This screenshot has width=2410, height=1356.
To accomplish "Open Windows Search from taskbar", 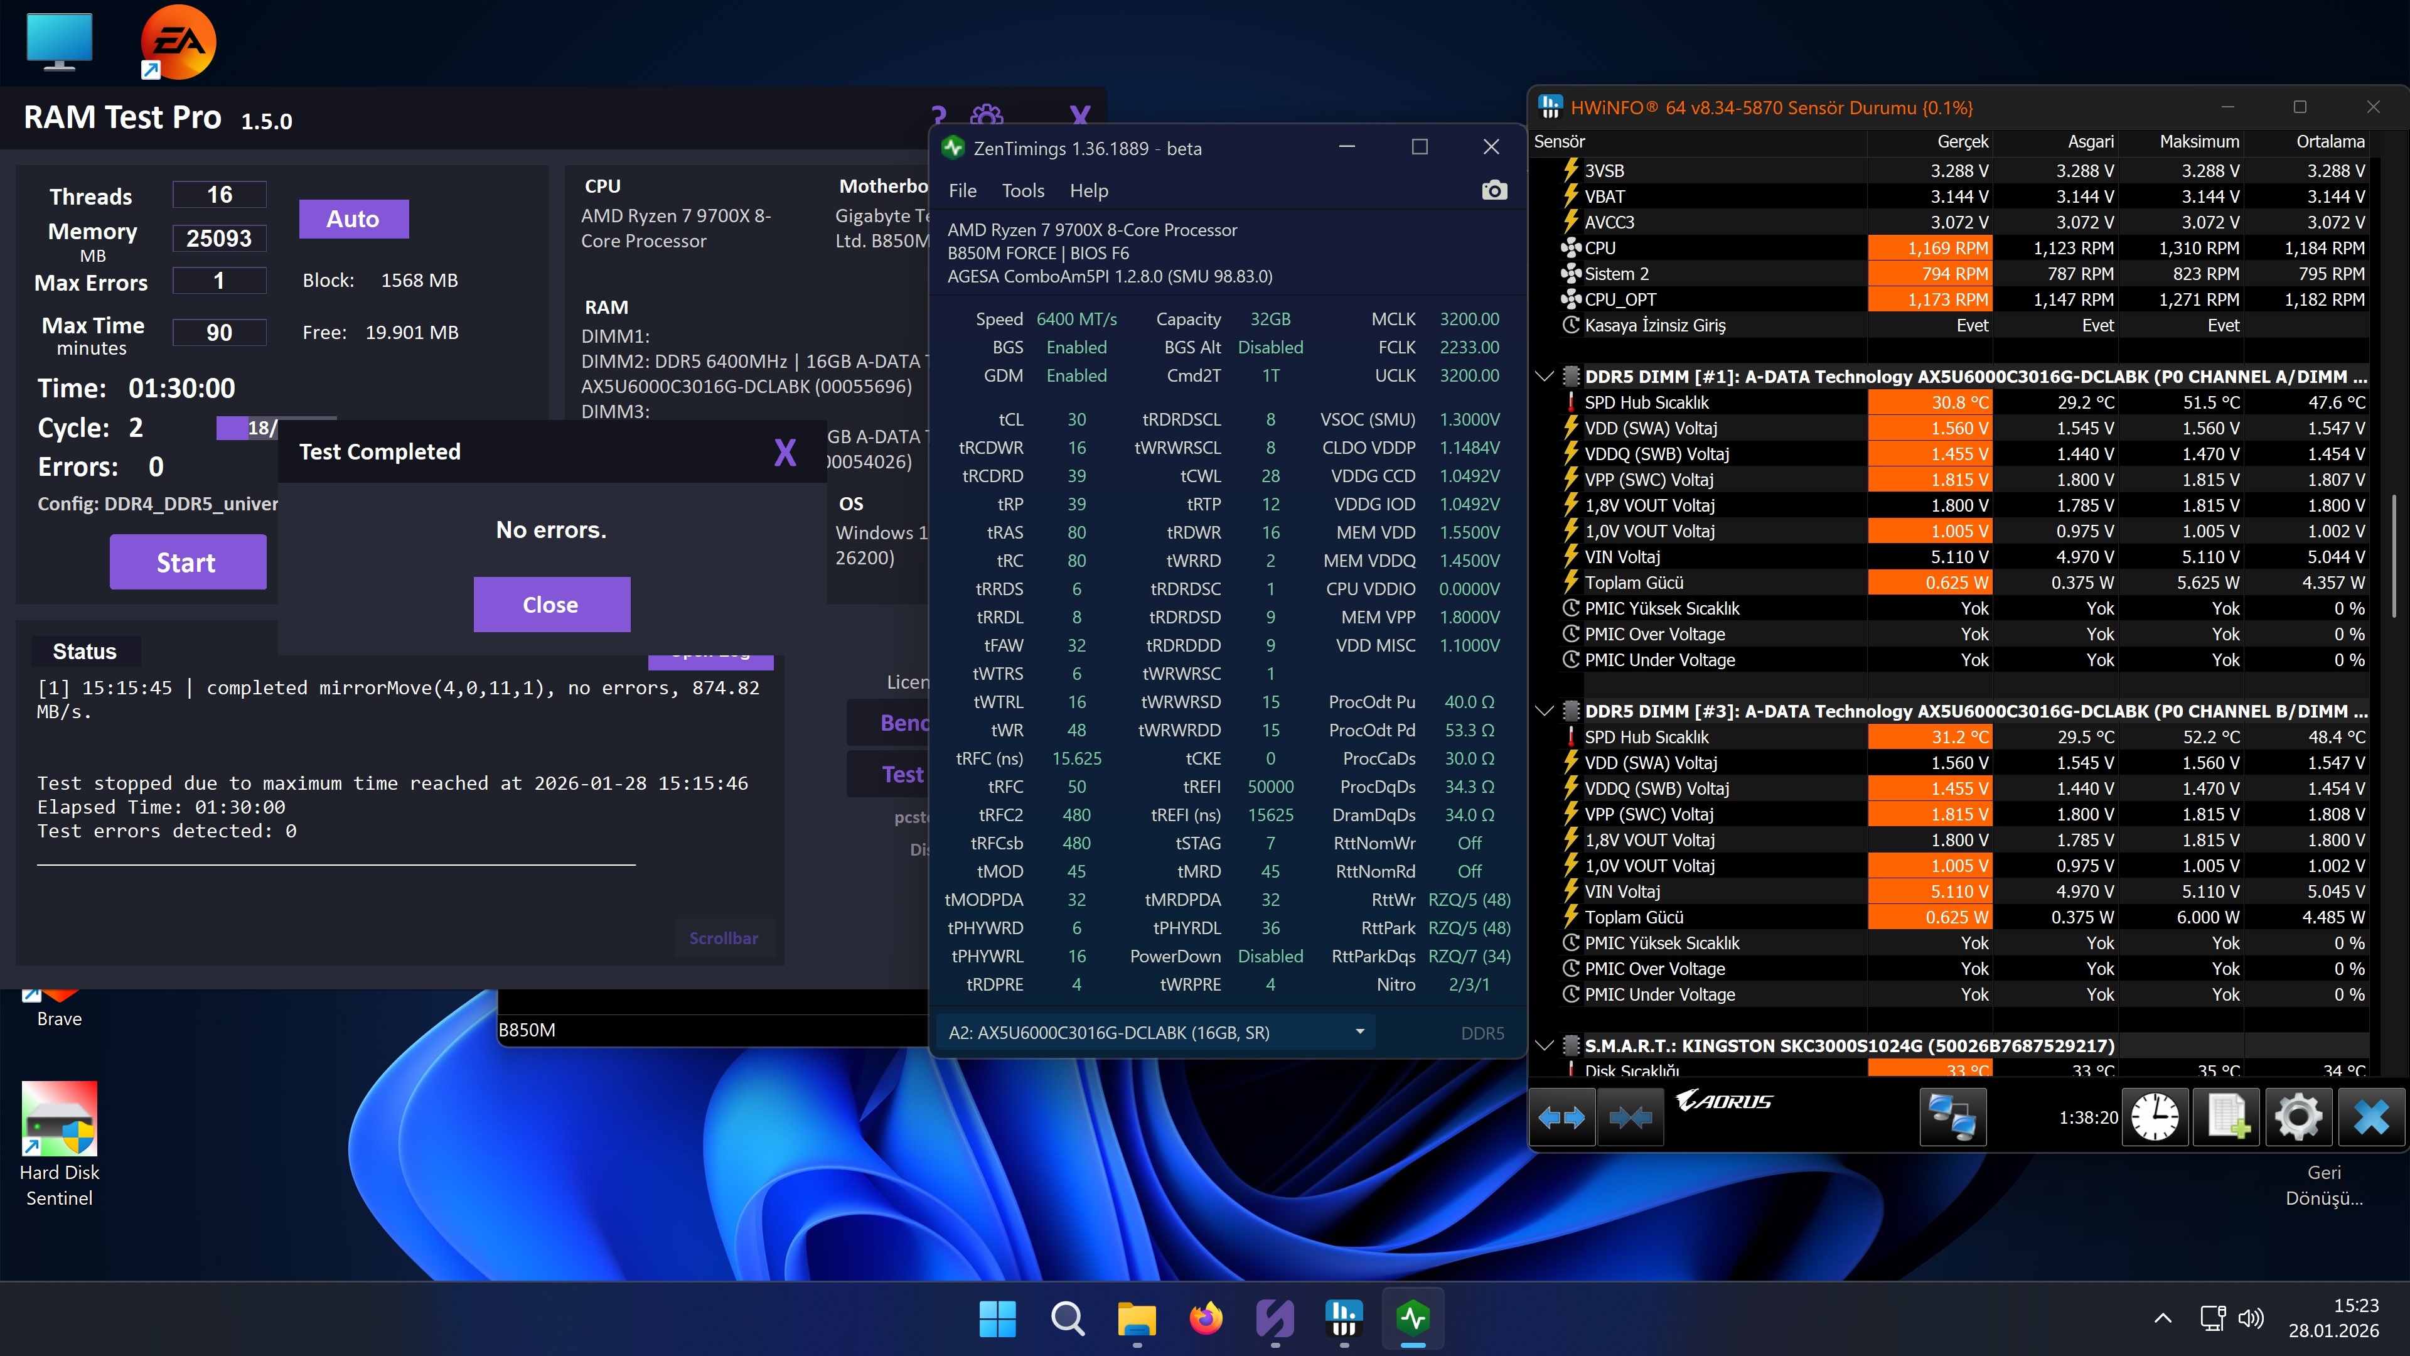I will tap(1068, 1320).
